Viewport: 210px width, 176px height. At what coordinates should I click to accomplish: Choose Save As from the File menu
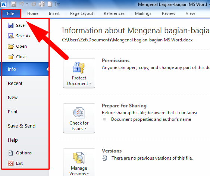(x=25, y=36)
